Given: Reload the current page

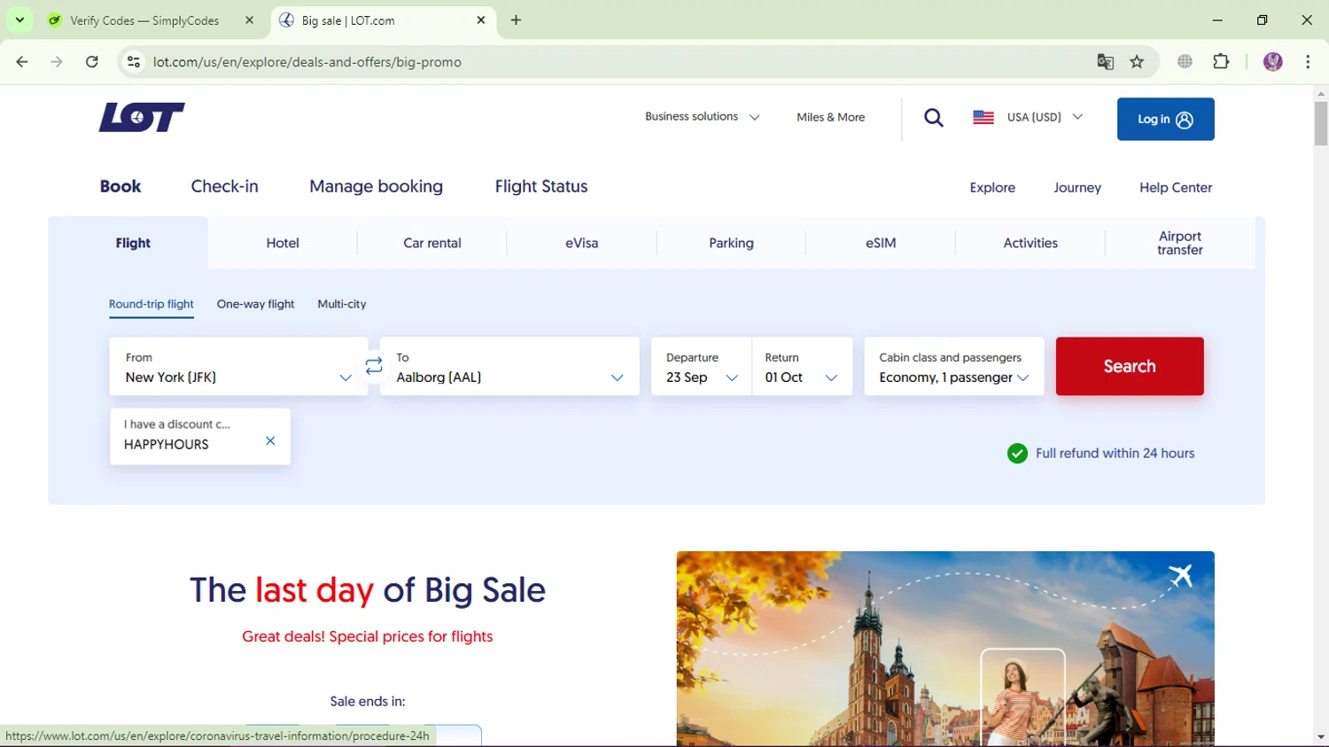Looking at the screenshot, I should tap(92, 62).
